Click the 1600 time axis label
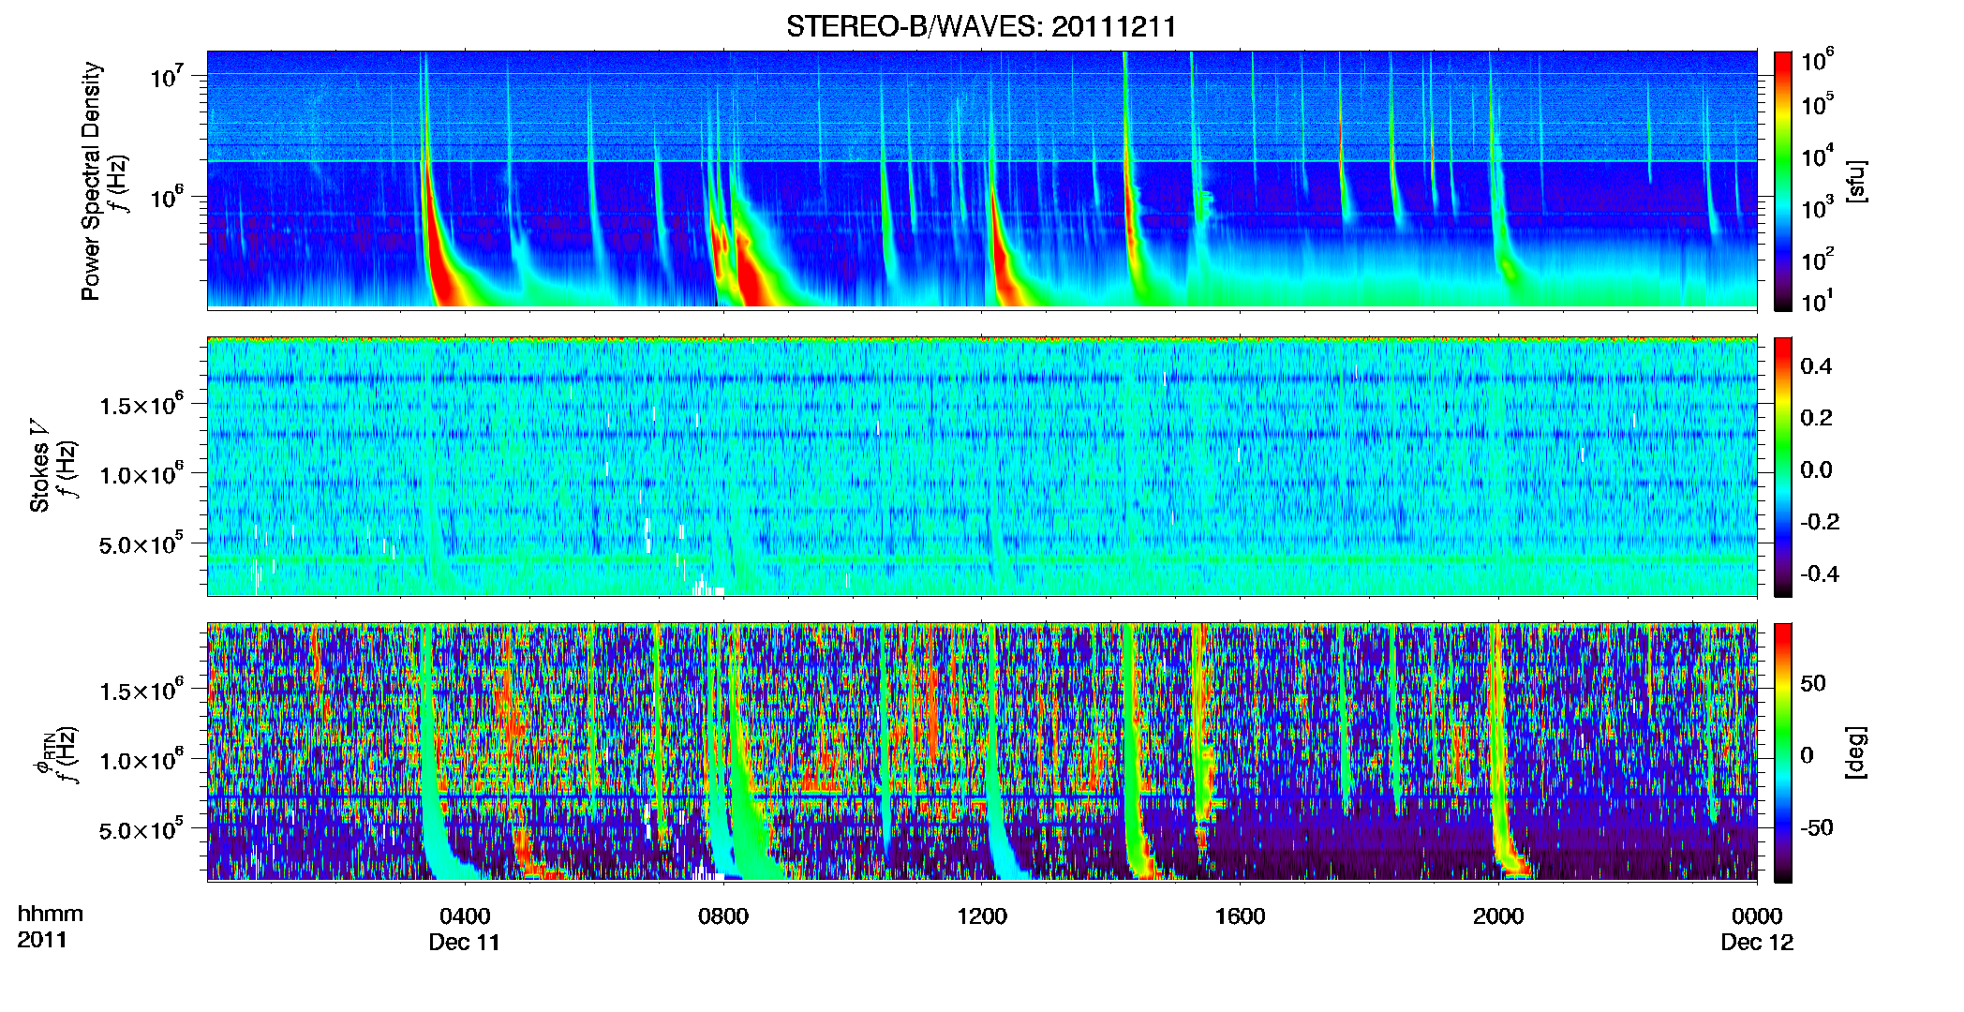 pos(1241,915)
